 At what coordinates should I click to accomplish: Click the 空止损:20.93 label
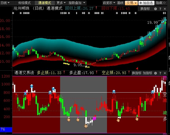click(x=114, y=73)
